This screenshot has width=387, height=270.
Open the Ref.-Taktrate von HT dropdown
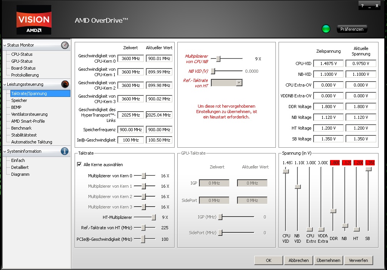239,83
